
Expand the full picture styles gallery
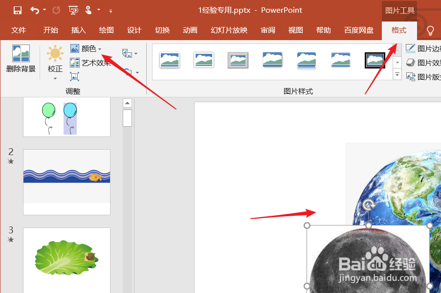(397, 74)
